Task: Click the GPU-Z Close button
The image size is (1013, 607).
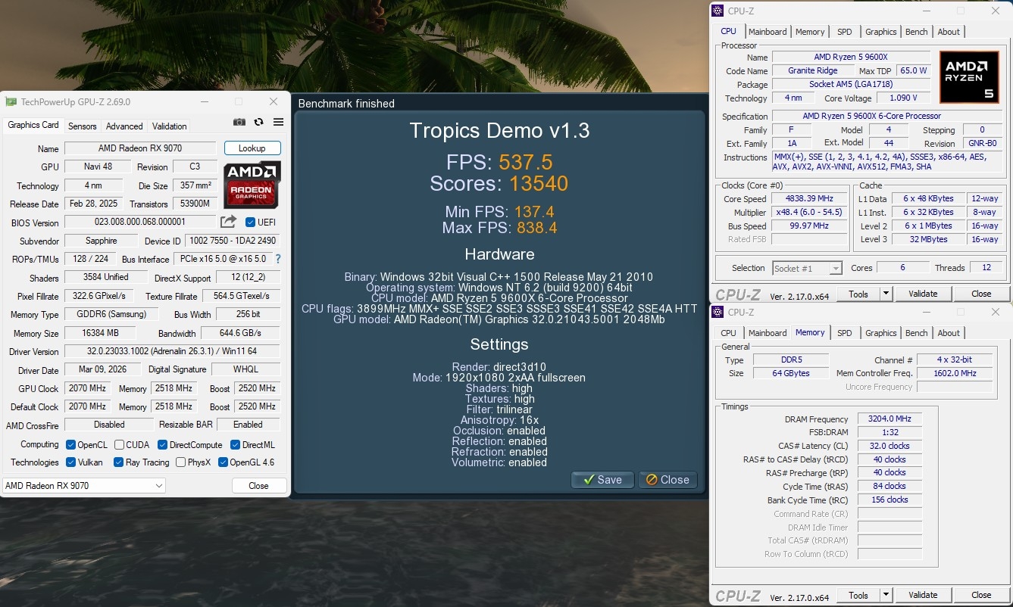Action: pyautogui.click(x=258, y=486)
